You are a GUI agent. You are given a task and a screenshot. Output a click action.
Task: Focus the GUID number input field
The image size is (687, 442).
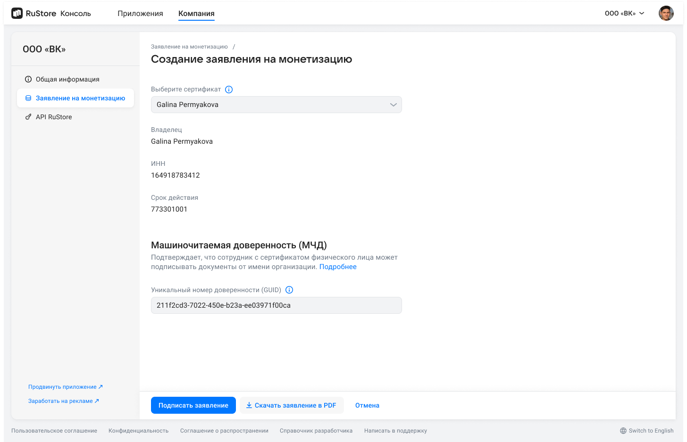(x=276, y=305)
